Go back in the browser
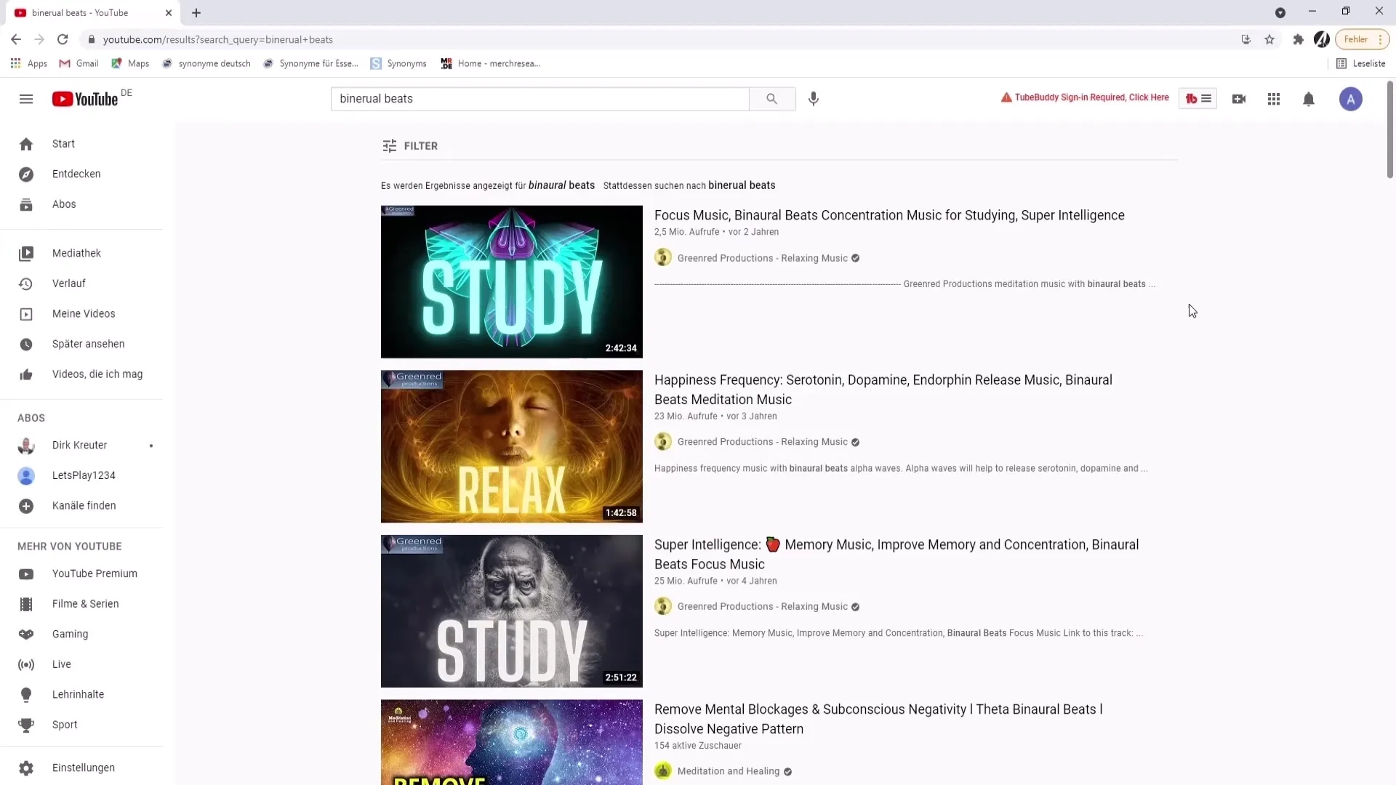Image resolution: width=1396 pixels, height=785 pixels. click(x=16, y=39)
